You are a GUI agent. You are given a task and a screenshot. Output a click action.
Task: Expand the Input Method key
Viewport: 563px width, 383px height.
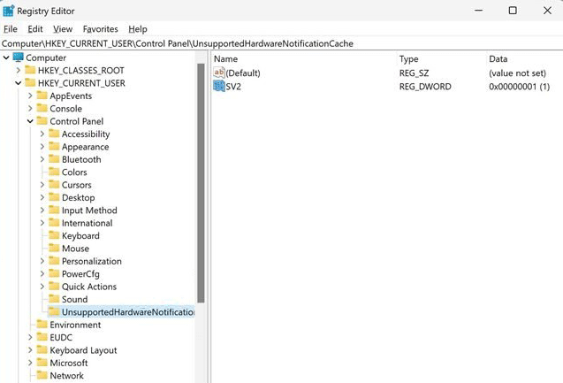pyautogui.click(x=42, y=211)
